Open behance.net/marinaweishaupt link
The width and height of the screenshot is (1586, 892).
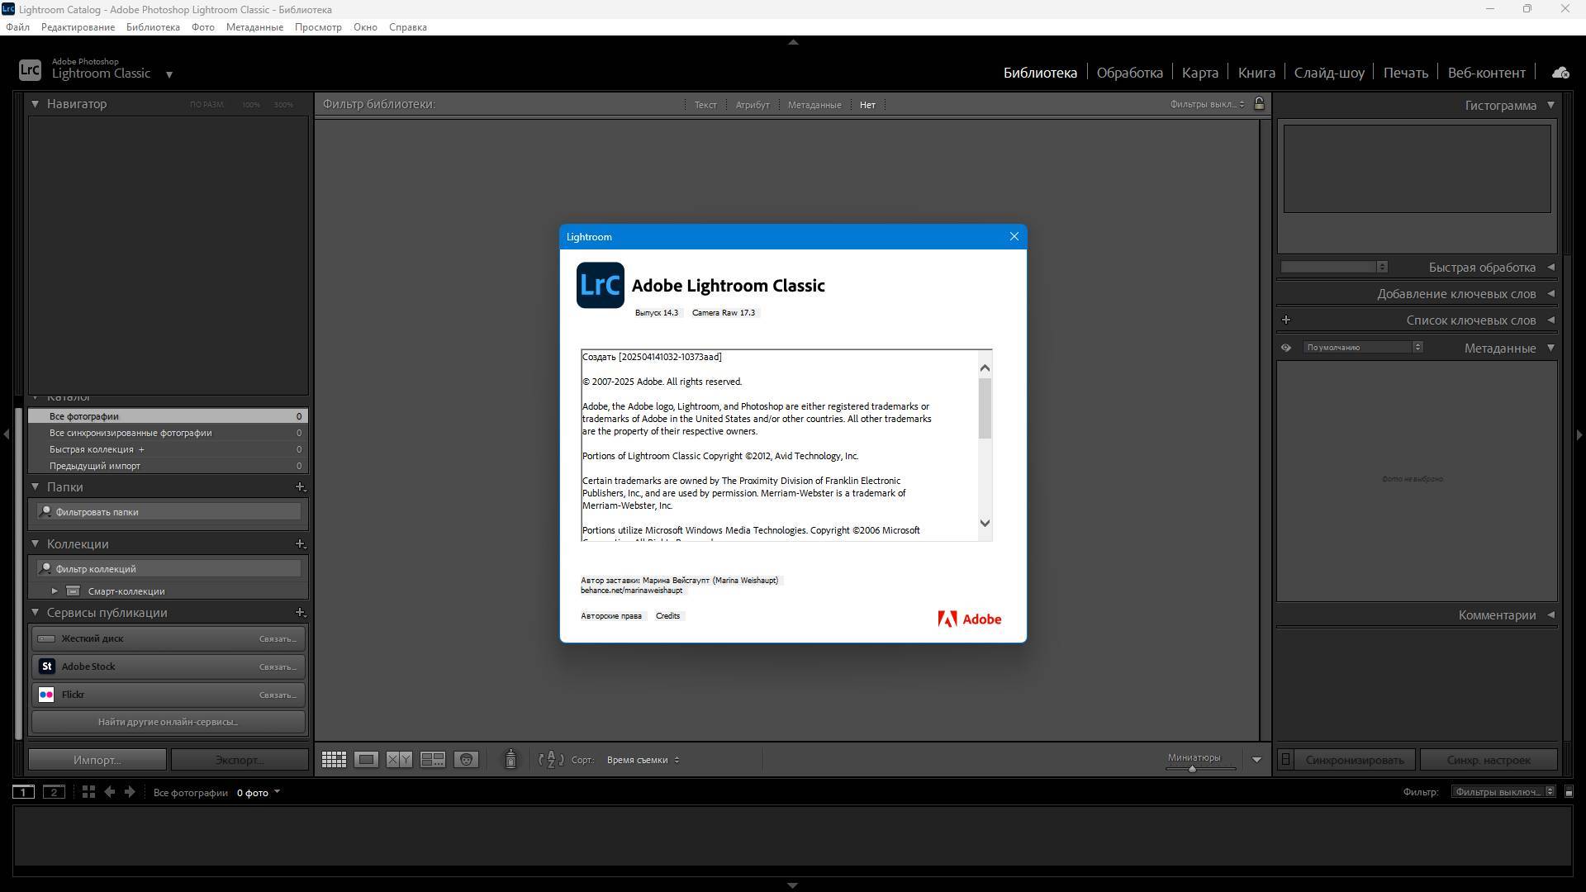pos(631,591)
